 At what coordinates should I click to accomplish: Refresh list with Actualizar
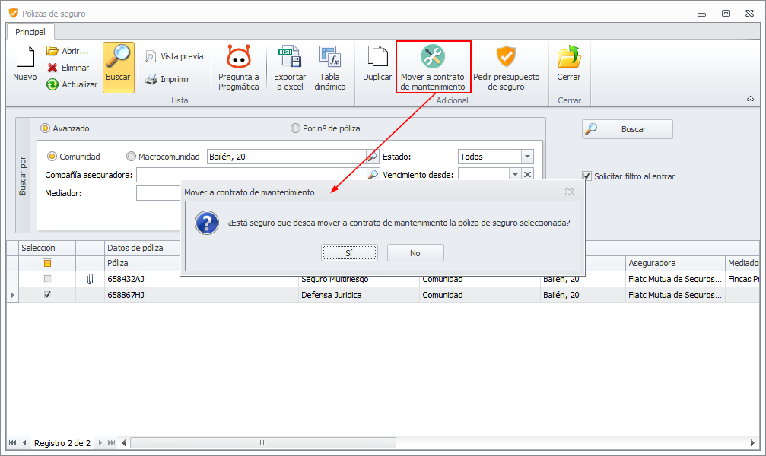coord(72,84)
